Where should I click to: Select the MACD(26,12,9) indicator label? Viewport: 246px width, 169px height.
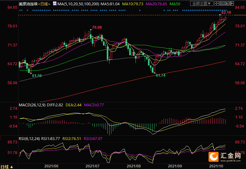32,105
